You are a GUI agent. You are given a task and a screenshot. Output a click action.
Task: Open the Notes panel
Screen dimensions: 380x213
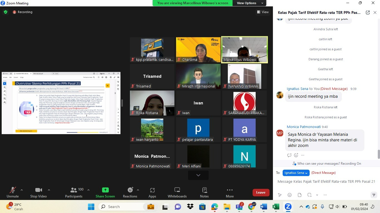[204, 192]
